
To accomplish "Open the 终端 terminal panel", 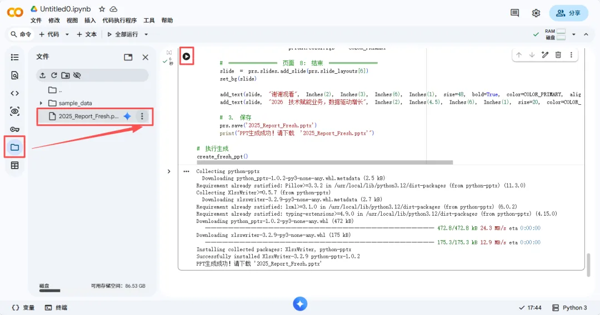I will [56, 308].
